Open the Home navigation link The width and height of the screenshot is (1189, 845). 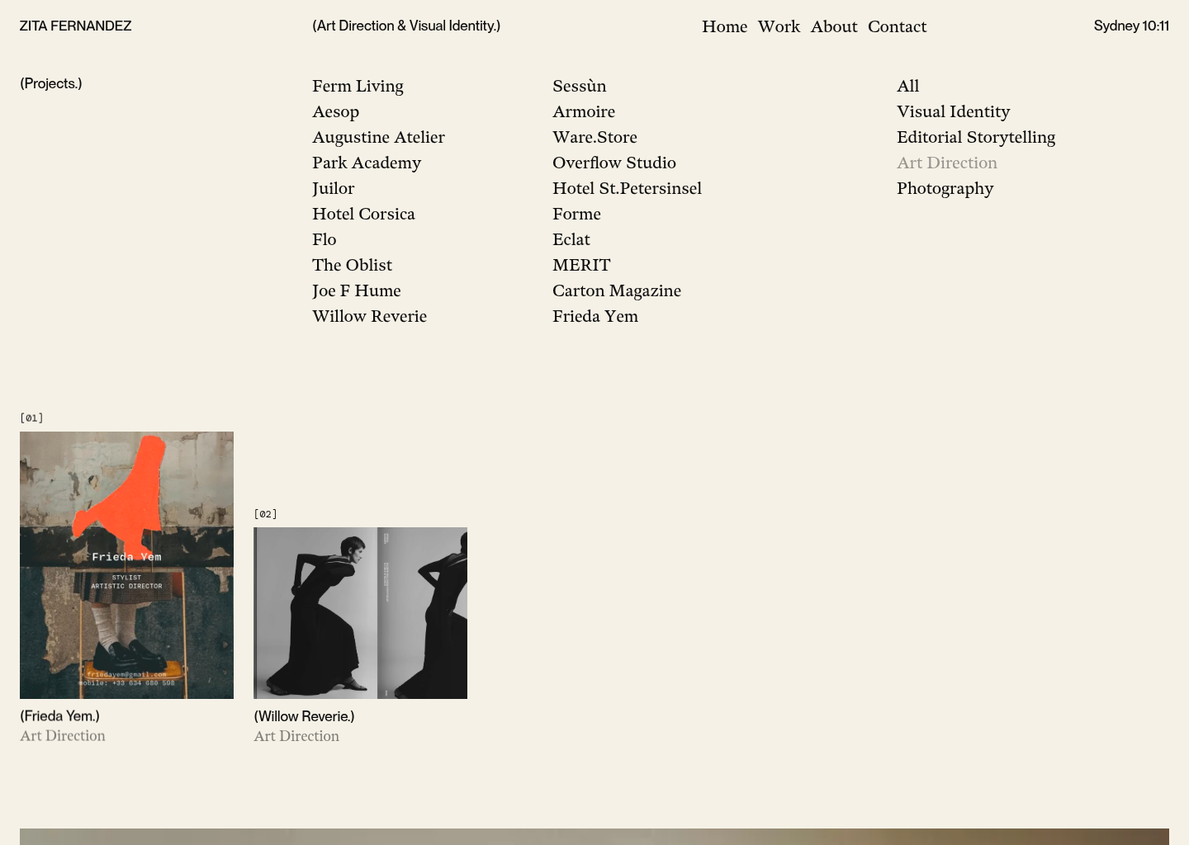point(724,26)
